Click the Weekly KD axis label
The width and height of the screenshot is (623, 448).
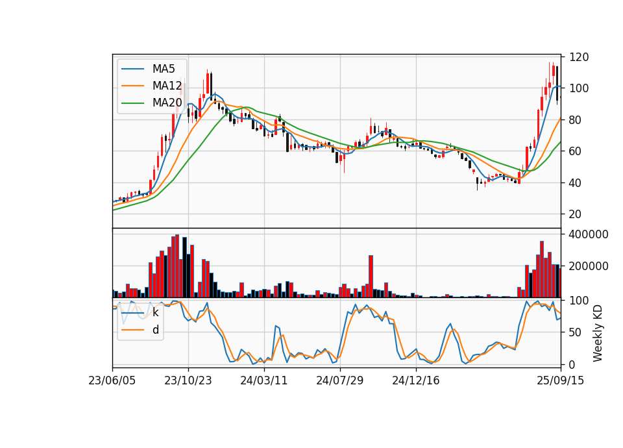coord(598,333)
